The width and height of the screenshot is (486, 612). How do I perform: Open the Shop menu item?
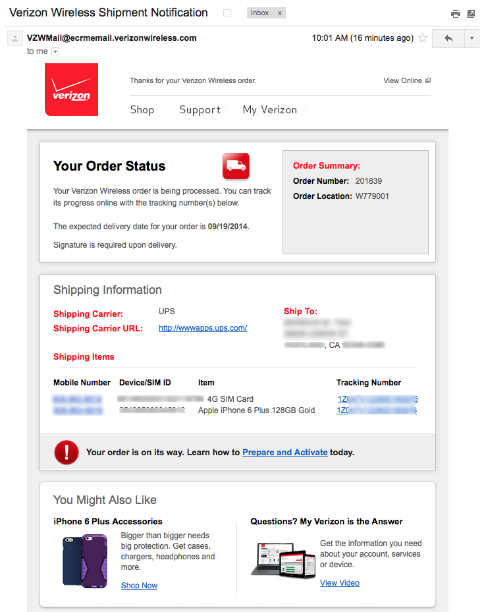click(142, 109)
